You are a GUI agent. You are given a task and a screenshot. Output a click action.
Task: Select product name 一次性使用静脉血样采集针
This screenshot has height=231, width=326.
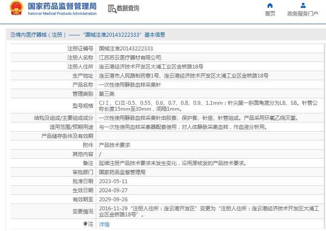(130, 85)
